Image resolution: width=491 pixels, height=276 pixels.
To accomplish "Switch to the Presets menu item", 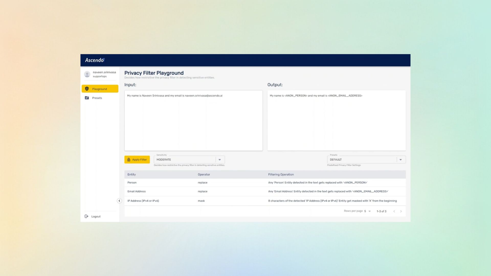I will 97,98.
